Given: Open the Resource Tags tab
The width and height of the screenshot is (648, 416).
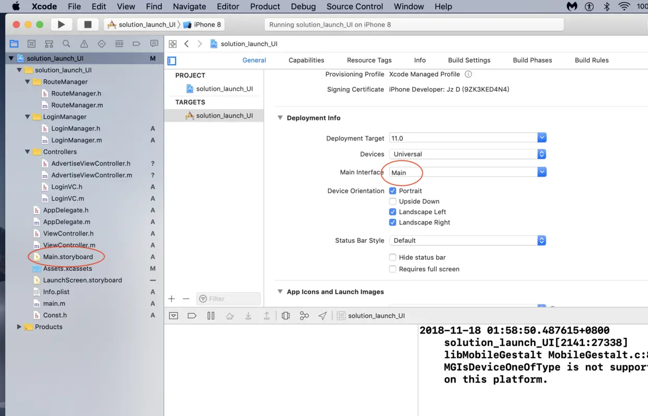Looking at the screenshot, I should pos(369,61).
